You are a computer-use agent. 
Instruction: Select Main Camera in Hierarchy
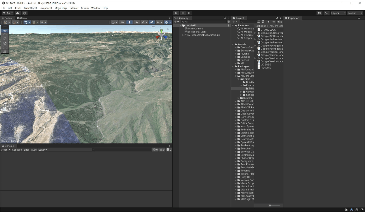tap(195, 29)
